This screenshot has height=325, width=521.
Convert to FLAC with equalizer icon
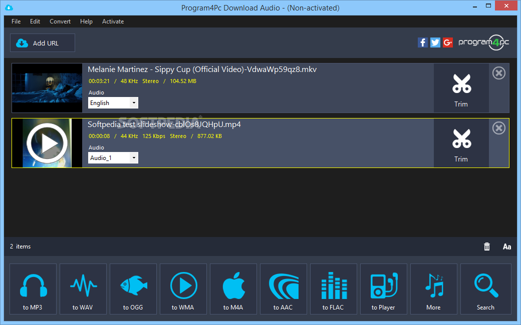tap(334, 289)
